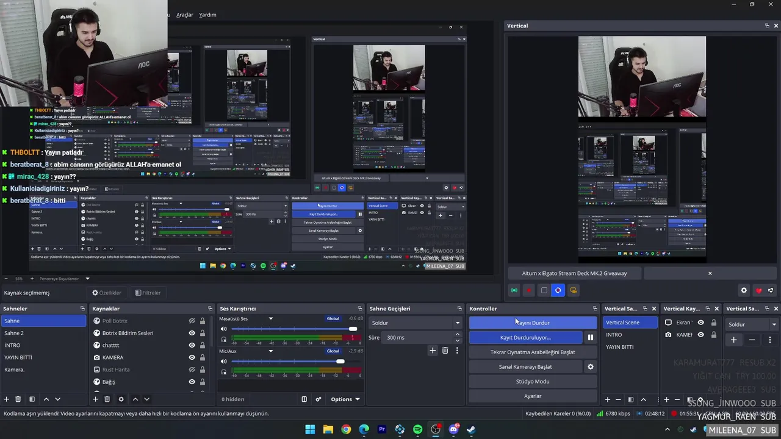Click green streaming icon in Vertical dock
781x439 pixels.
click(514, 290)
